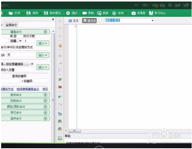The height and width of the screenshot is (149, 192).
Task: Open the 按任意键继续 wait-key dropdown
Action: [32, 64]
